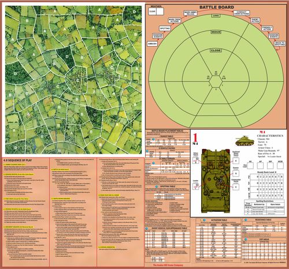Click the top-down tank diagram

pos(216,181)
